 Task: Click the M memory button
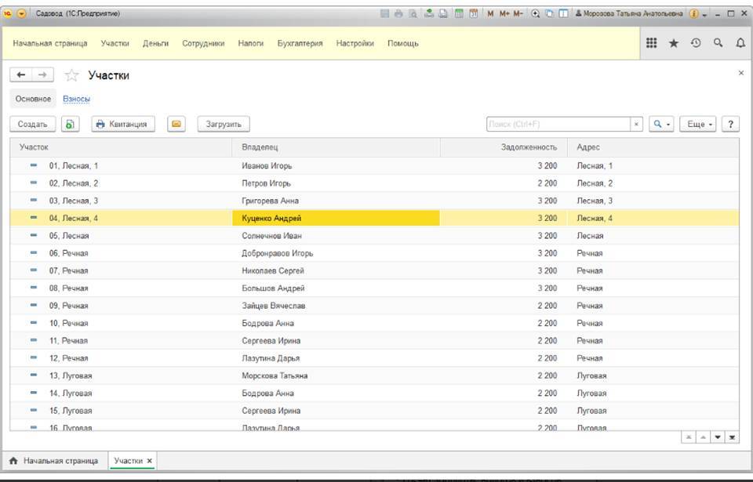(490, 14)
